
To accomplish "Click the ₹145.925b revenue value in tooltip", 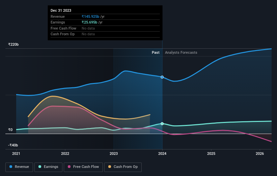I will pos(90,16).
